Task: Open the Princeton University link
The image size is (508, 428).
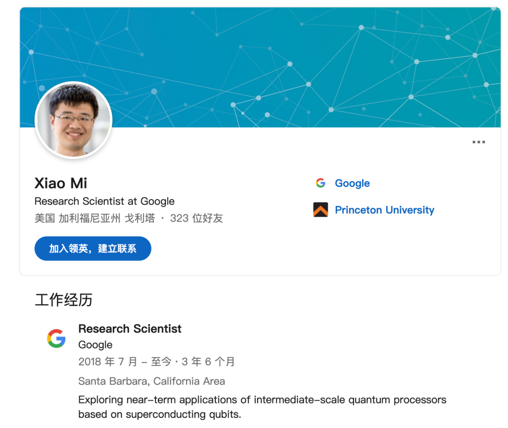Action: 384,210
